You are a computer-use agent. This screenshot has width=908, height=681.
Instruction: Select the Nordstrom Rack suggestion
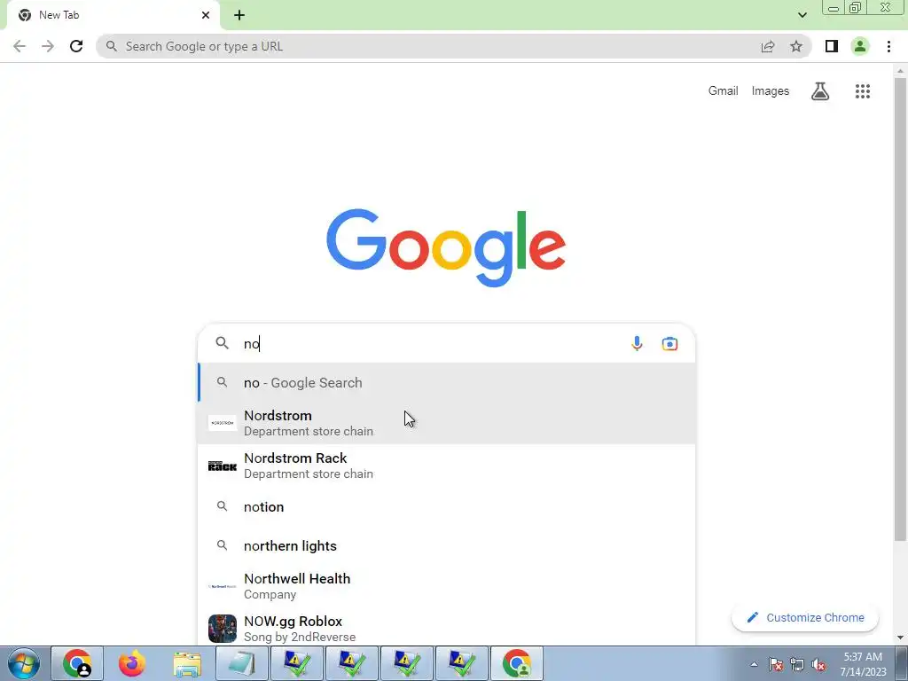(447, 466)
